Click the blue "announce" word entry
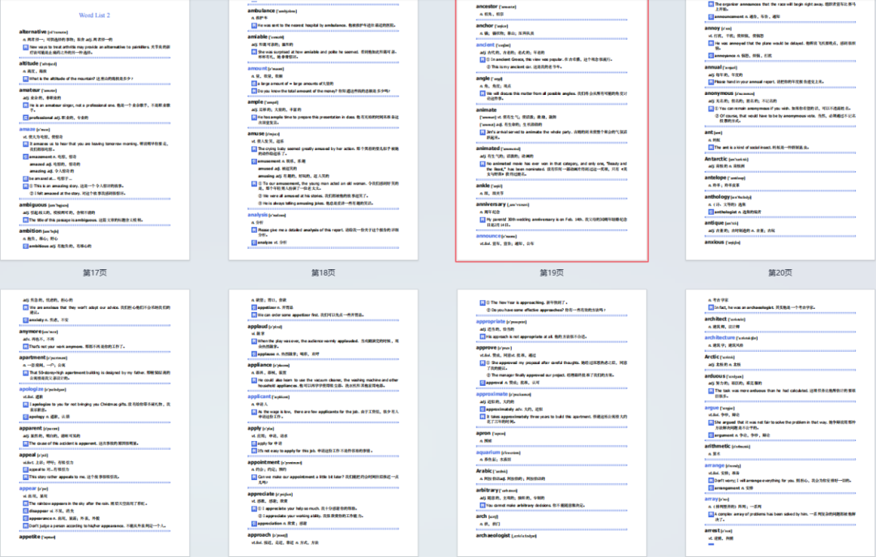 point(490,236)
